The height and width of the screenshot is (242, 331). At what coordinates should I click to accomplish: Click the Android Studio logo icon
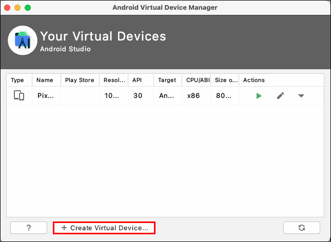23,41
